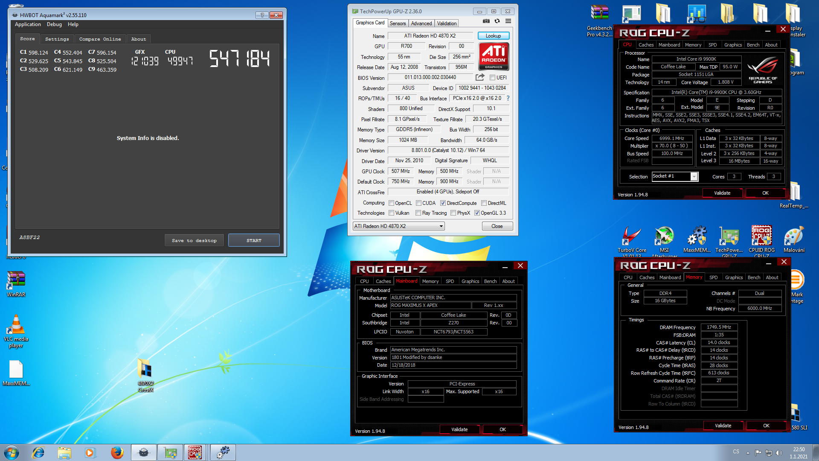The width and height of the screenshot is (819, 461).
Task: Open the MaxxMEM file on the desktop
Action: pos(16,373)
